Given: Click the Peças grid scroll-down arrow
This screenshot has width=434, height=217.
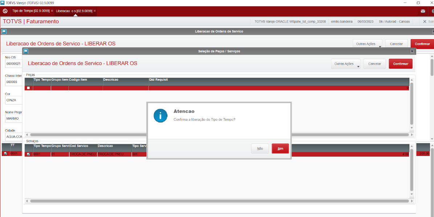Looking at the screenshot, I should [x=411, y=128].
